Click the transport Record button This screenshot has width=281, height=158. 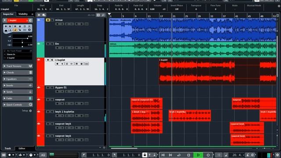pyautogui.click(x=208, y=155)
